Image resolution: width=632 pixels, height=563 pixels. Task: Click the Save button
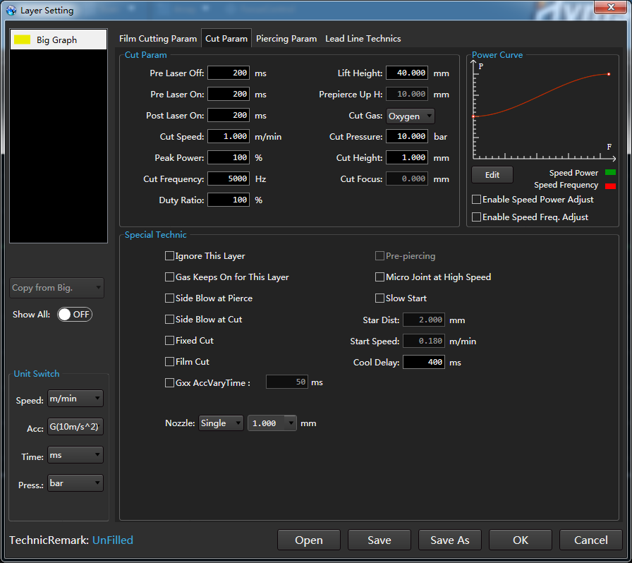tap(379, 540)
